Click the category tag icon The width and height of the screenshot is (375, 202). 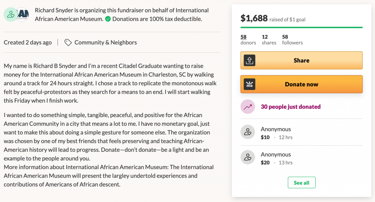68,42
